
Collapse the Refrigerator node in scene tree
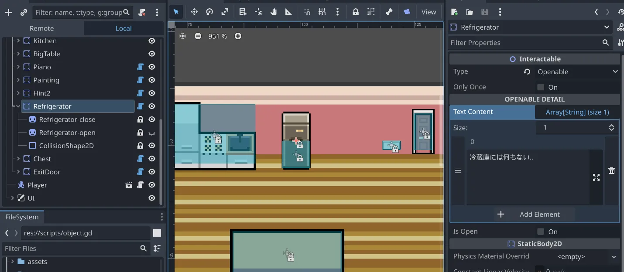18,106
